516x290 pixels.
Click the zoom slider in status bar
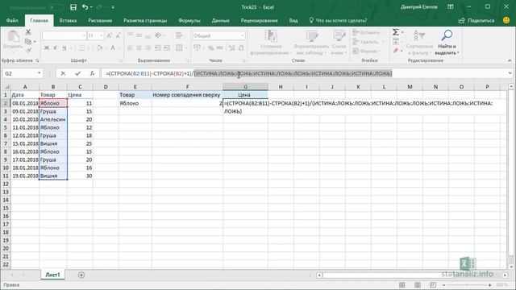point(467,285)
